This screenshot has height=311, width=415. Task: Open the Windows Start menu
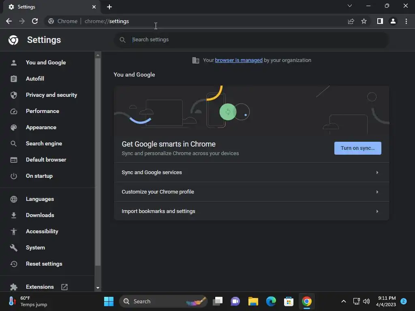(x=109, y=301)
